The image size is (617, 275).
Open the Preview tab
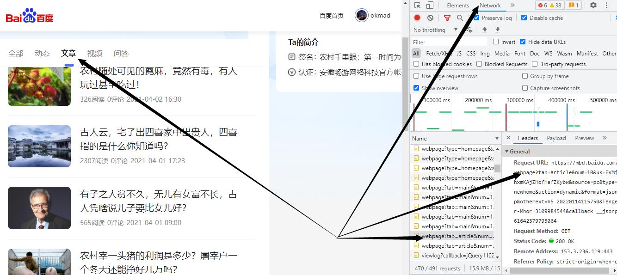click(585, 138)
